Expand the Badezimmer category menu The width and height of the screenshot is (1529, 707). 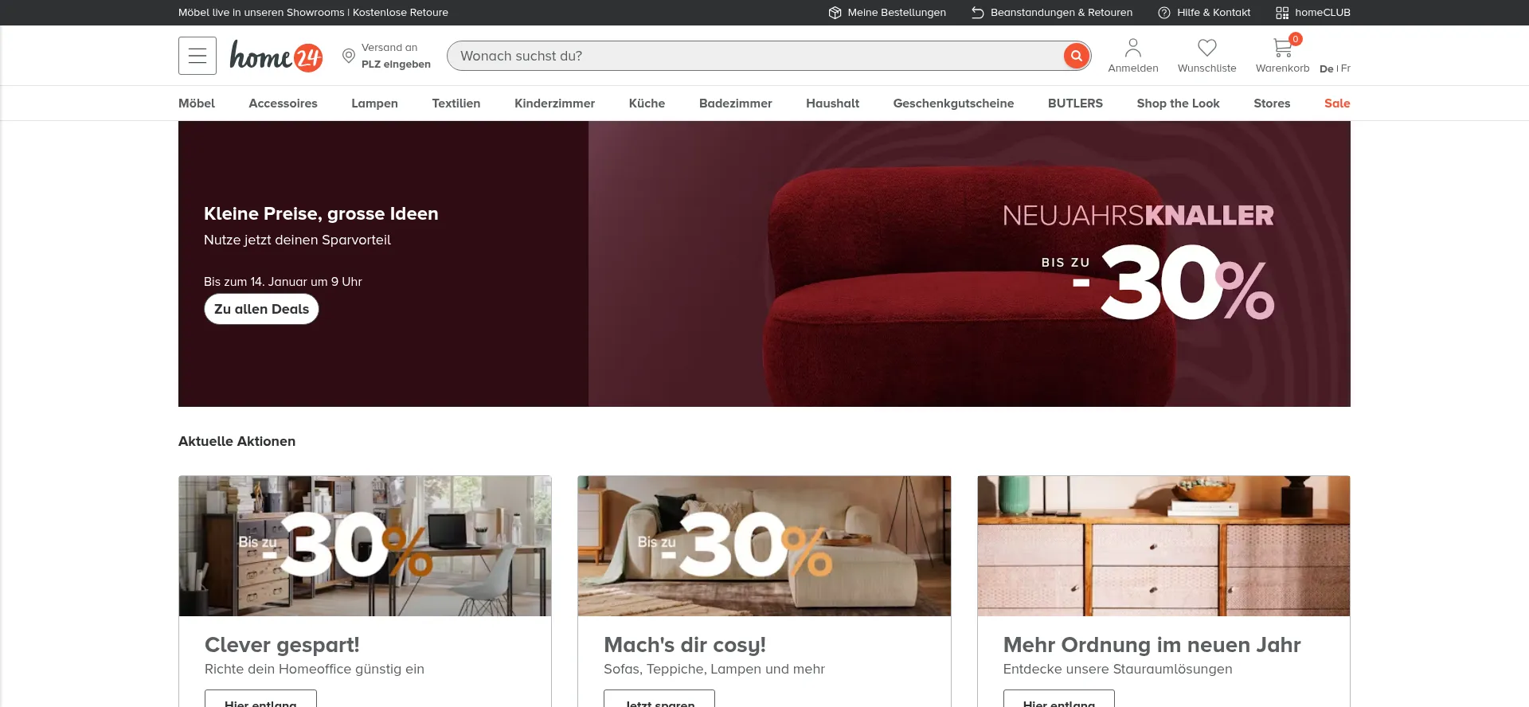(x=735, y=104)
